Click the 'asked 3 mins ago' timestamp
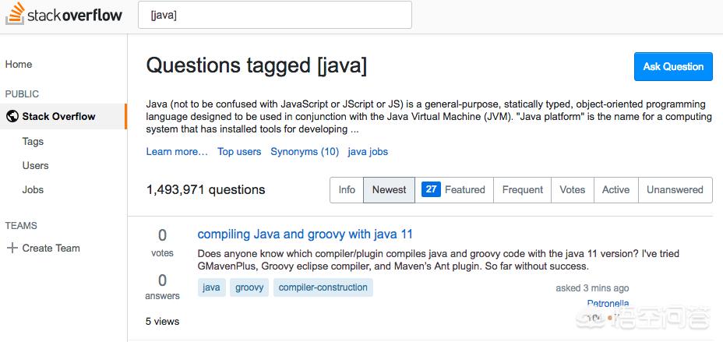The width and height of the screenshot is (723, 342). [x=593, y=288]
